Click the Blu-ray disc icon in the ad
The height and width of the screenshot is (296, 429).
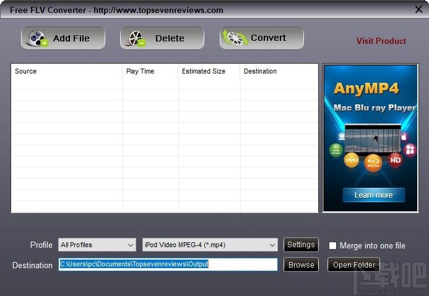click(x=373, y=163)
